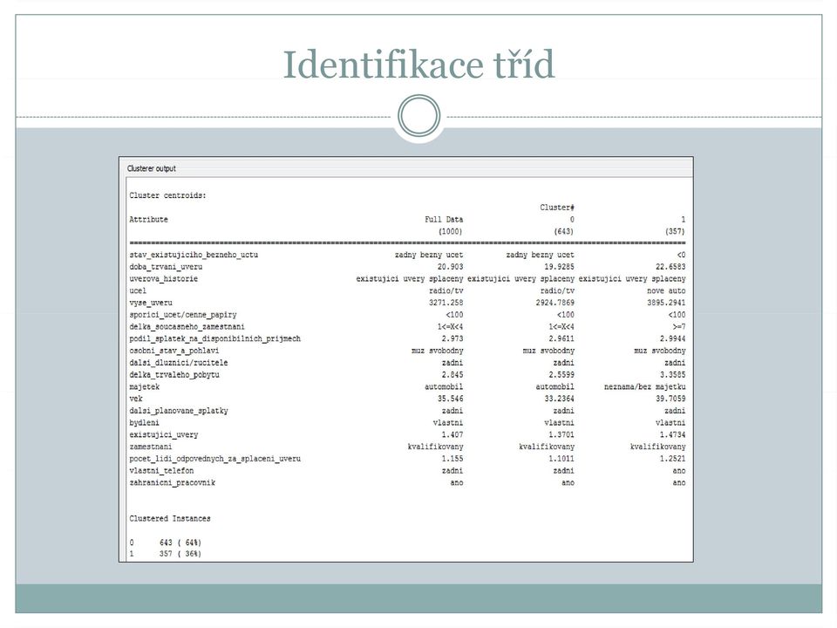Click attribute stav_existujiciho_bezneho_uctu
Image resolution: width=837 pixels, height=628 pixels.
click(194, 256)
